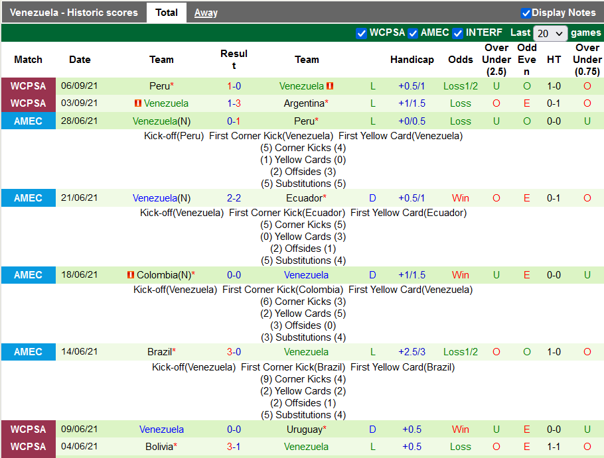Open the 1-3 result against Argentina
This screenshot has width=604, height=458.
click(234, 103)
